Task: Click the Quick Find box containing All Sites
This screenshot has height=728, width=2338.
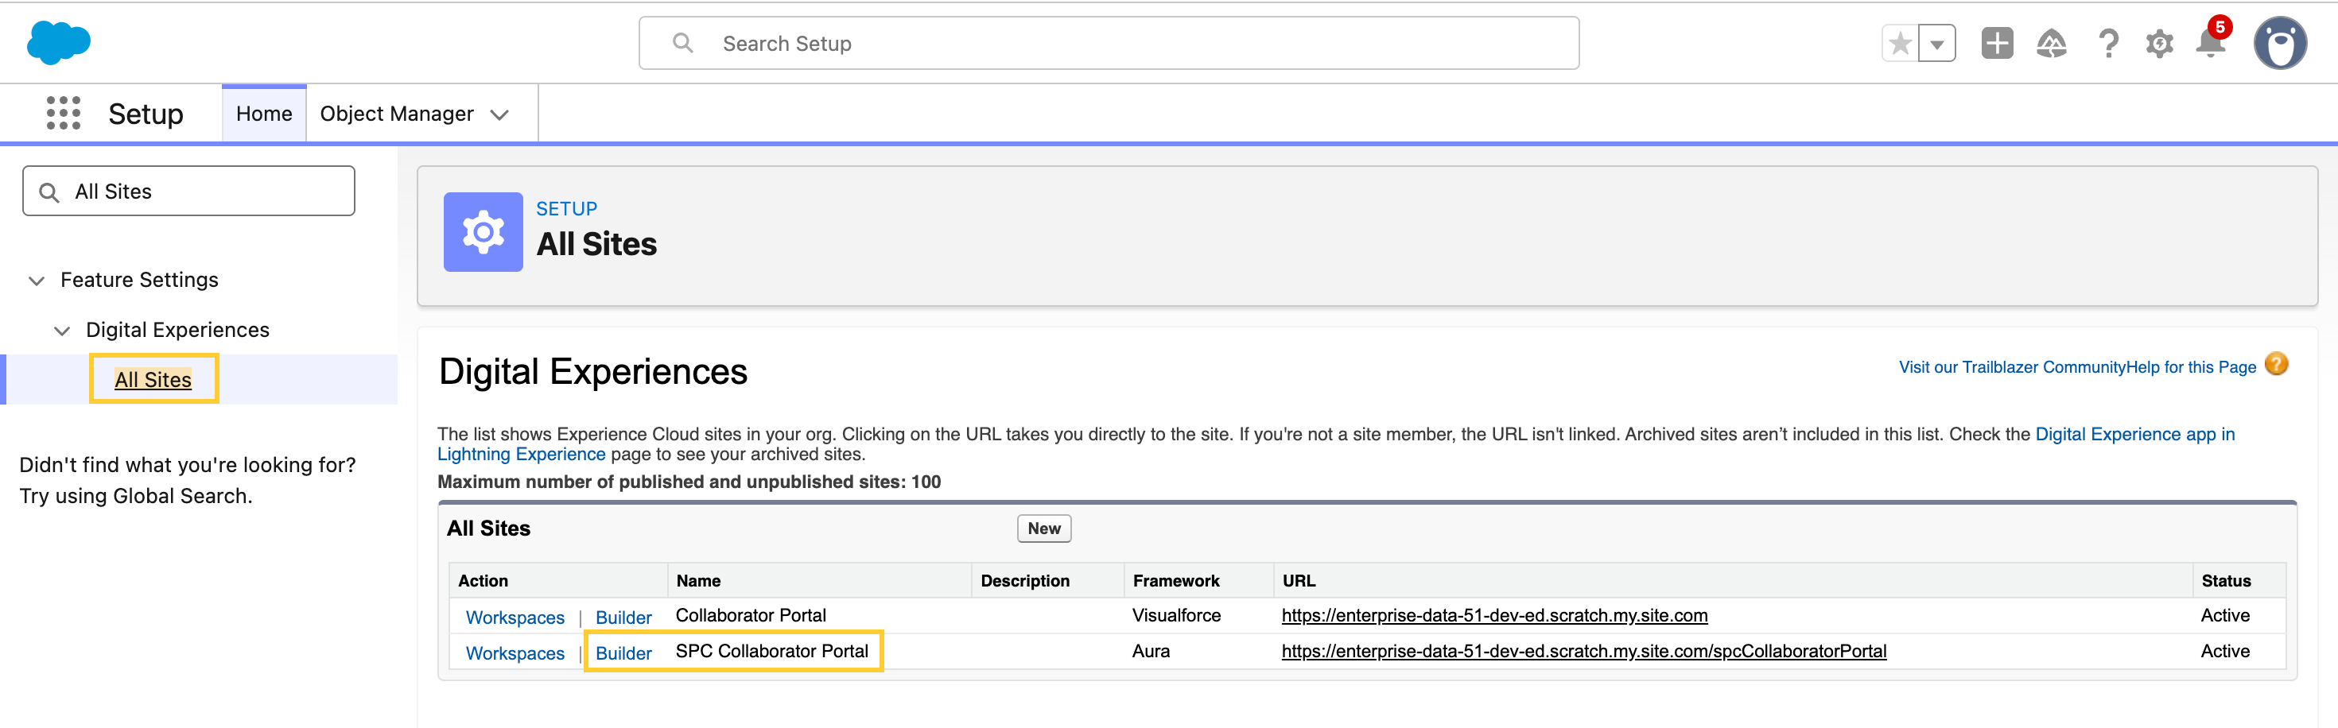Action: point(188,192)
